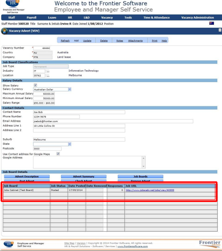Screen dimensions: 222x251
Task: Toggle Use Contact address for Google Maps
Action: click(x=58, y=154)
